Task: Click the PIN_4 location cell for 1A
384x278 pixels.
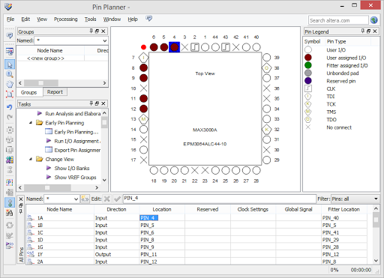Action: [x=162, y=218]
